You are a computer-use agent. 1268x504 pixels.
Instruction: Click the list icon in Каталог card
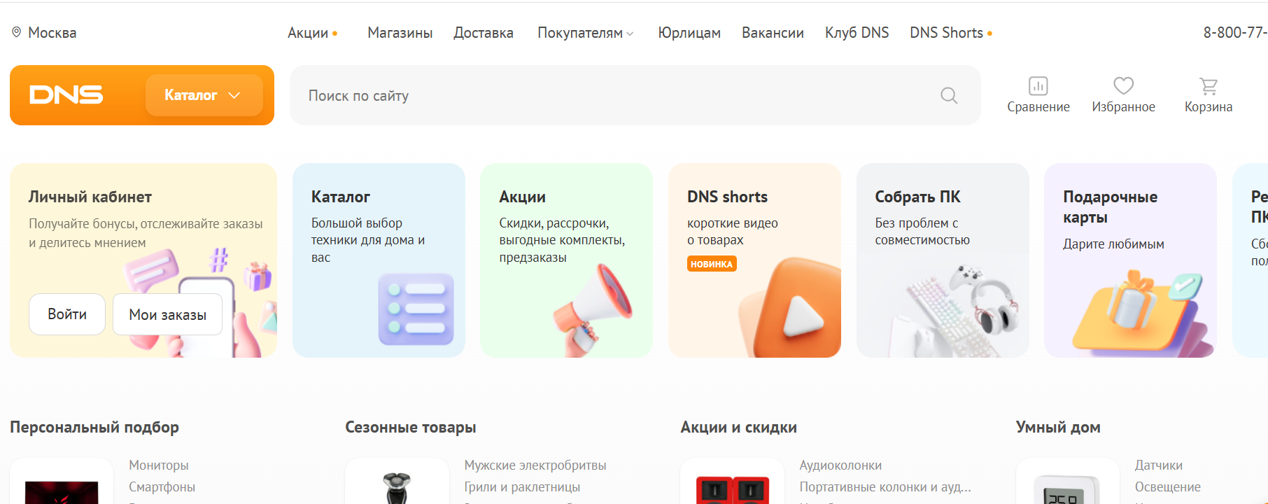[x=416, y=309]
